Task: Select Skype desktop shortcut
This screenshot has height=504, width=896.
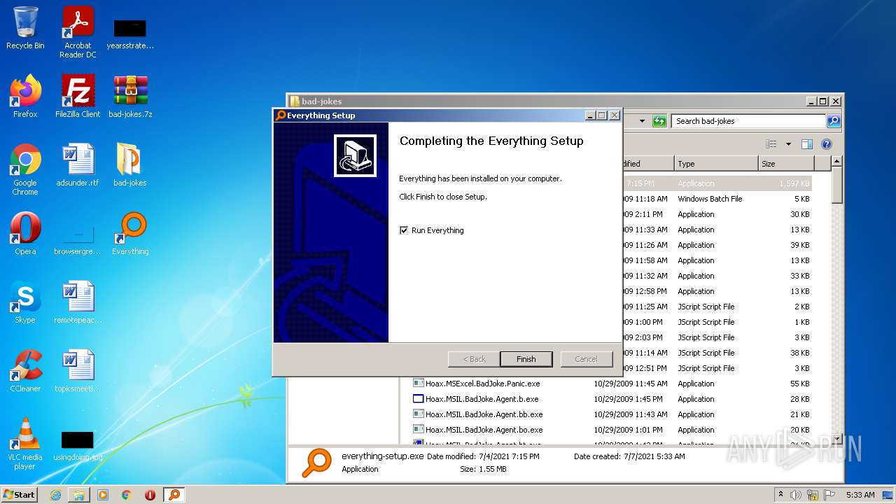Action: 25,302
